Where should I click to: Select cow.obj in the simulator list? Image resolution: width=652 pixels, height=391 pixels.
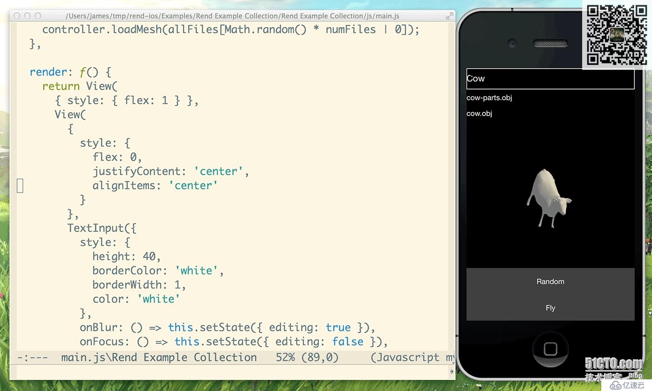479,113
